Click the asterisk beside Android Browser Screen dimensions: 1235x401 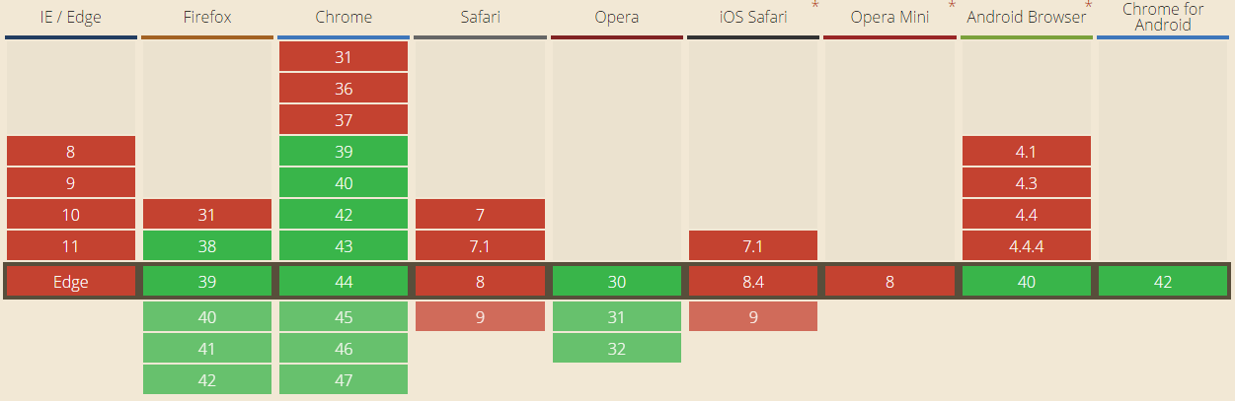coord(1088,7)
